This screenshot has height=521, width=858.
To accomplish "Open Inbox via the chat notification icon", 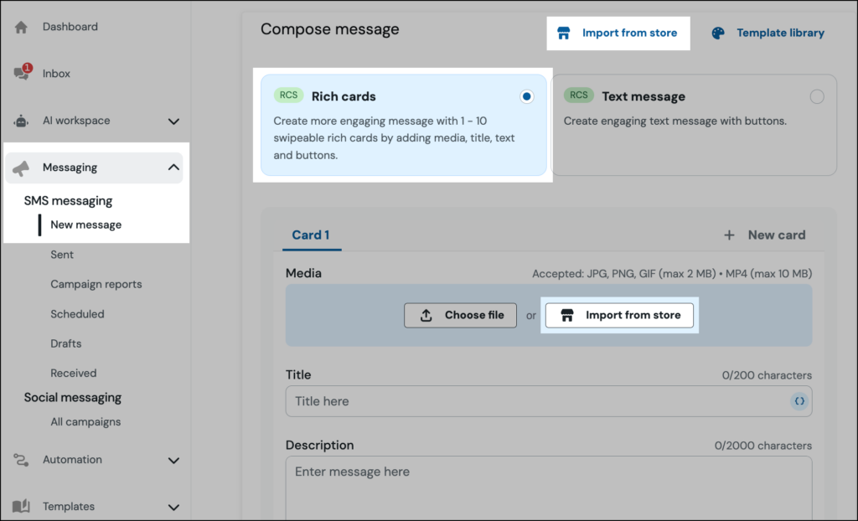I will pos(22,73).
